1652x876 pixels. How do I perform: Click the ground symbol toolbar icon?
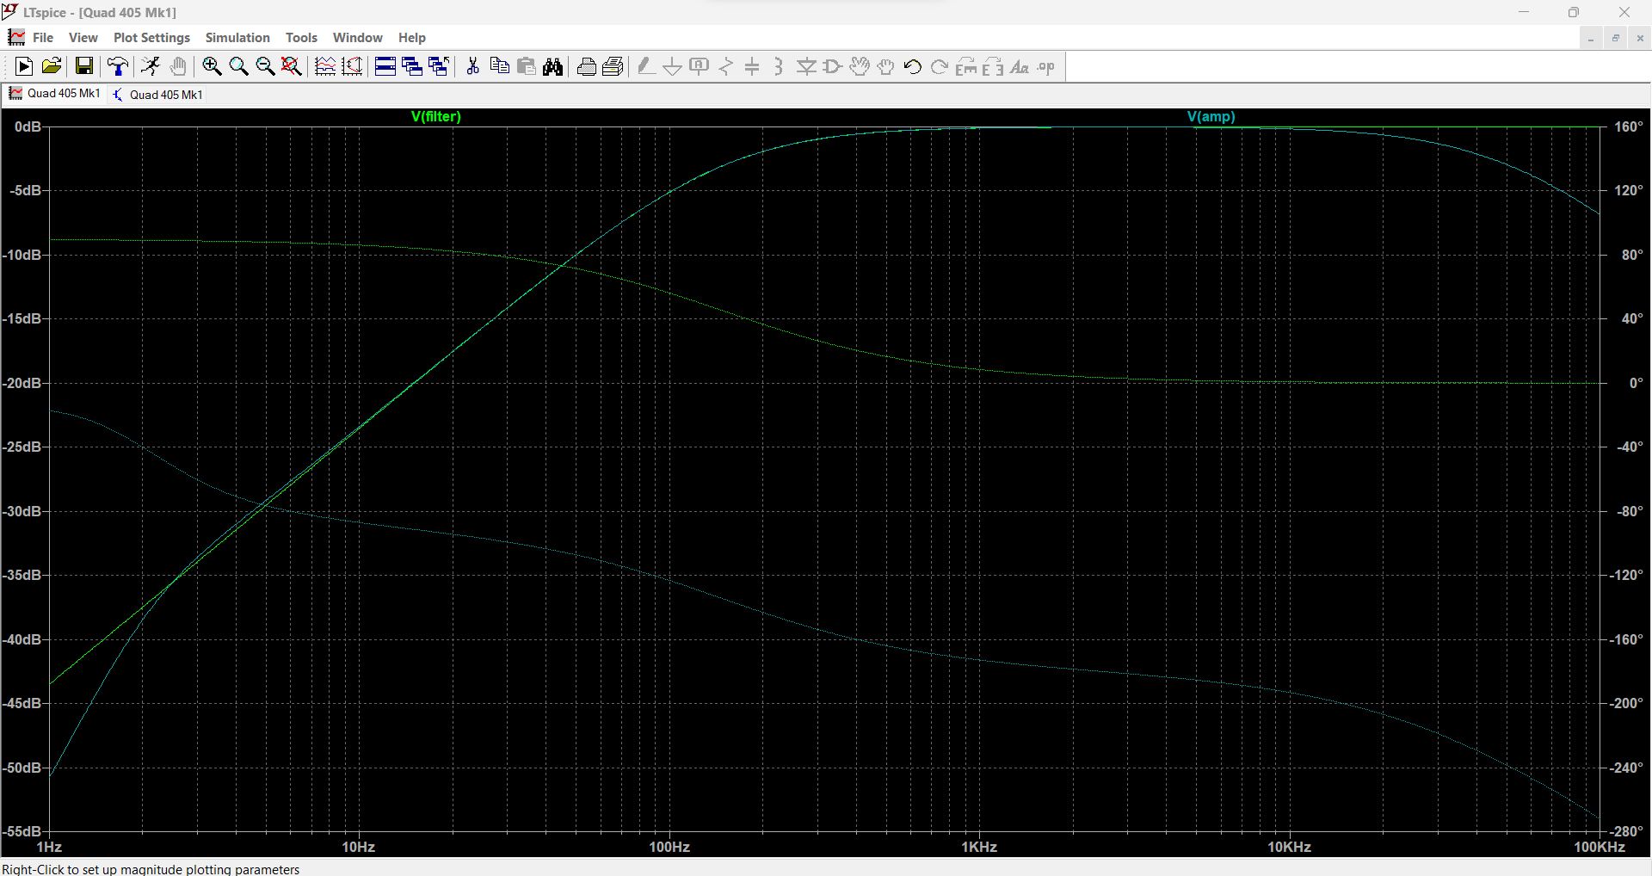[673, 66]
